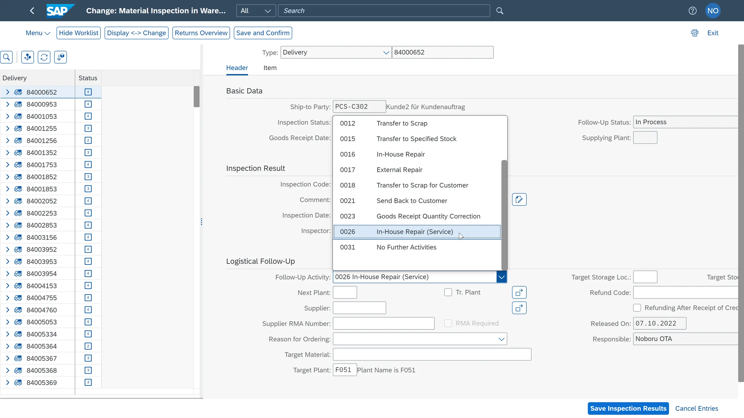Image resolution: width=744 pixels, height=418 pixels.
Task: Select the Header tab
Action: point(237,68)
